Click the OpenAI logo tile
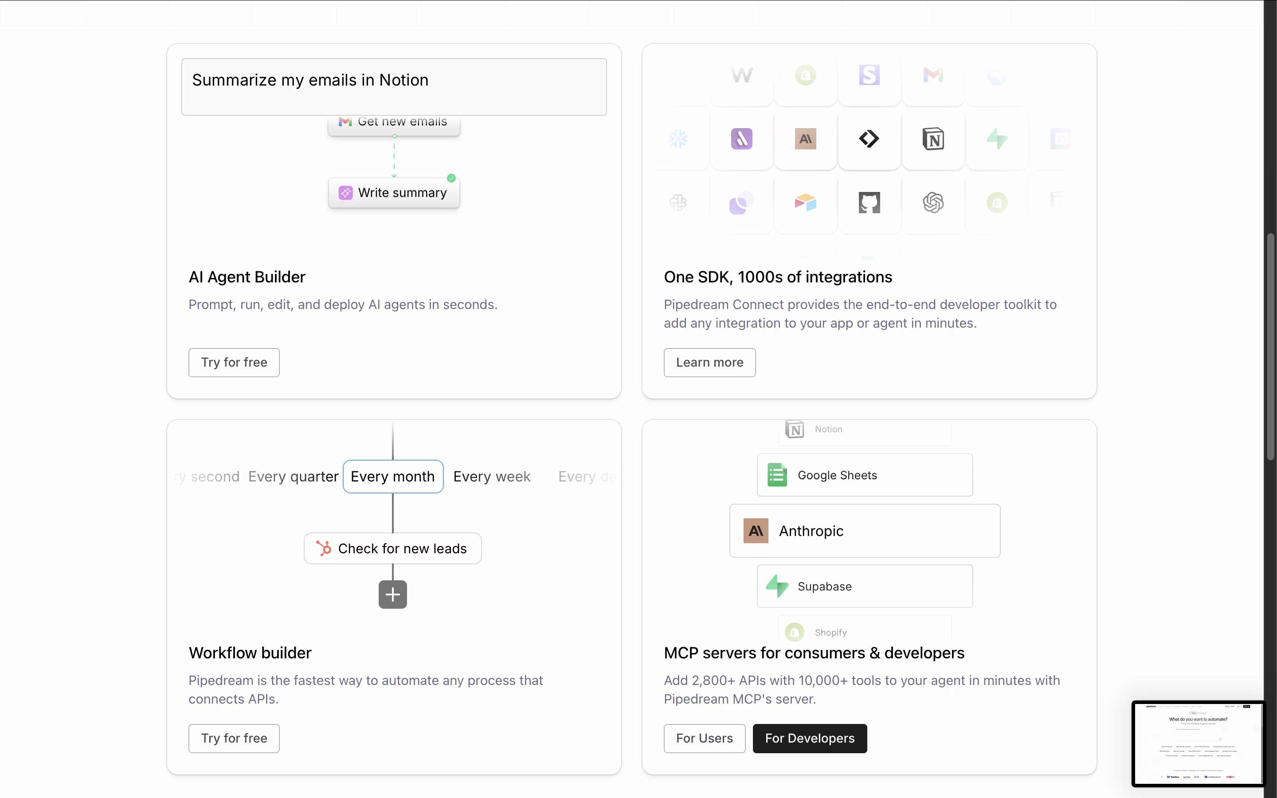 933,203
